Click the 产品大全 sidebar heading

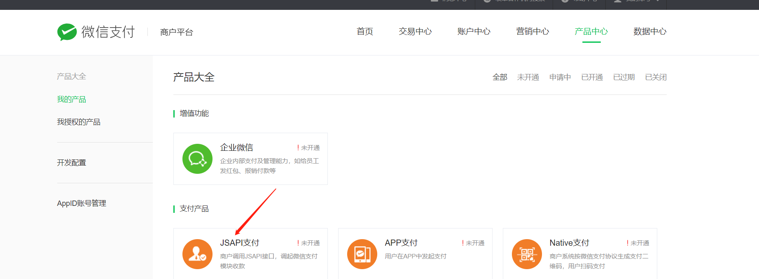(72, 76)
